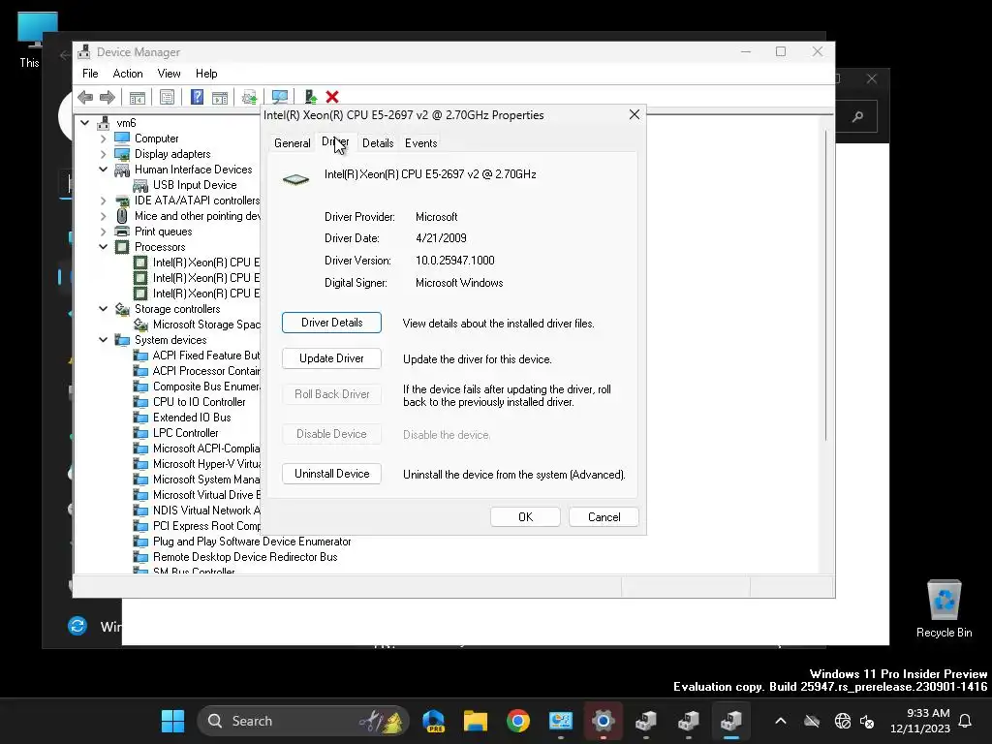
Task: Collapse the vm6 root node
Action: (x=85, y=123)
